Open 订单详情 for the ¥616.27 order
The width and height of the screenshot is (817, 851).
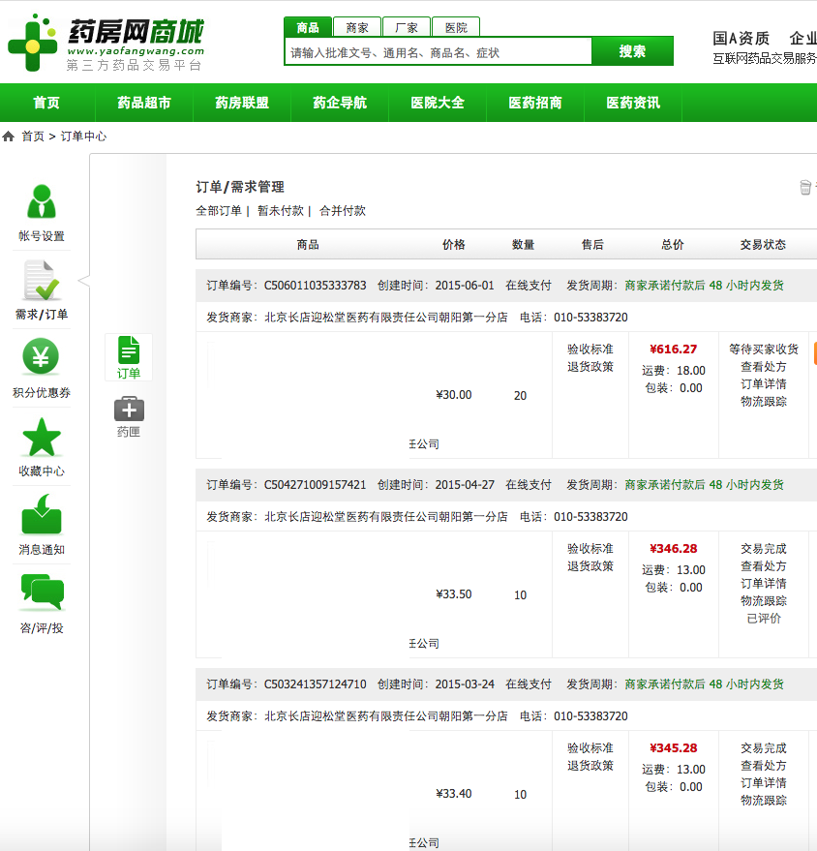[764, 383]
